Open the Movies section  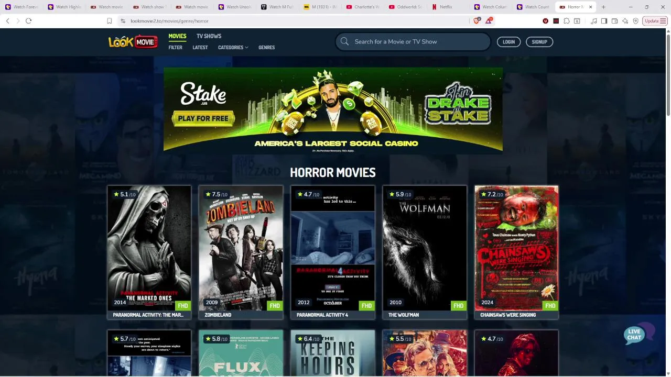click(x=177, y=36)
